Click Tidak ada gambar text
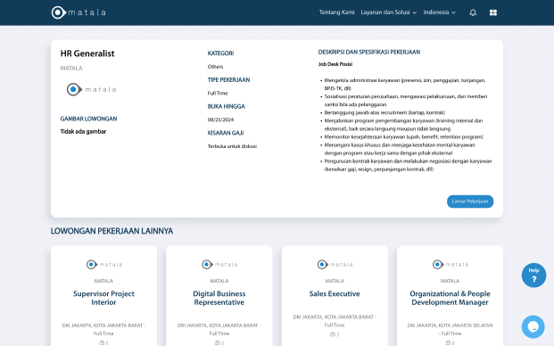This screenshot has width=554, height=346. 83,131
